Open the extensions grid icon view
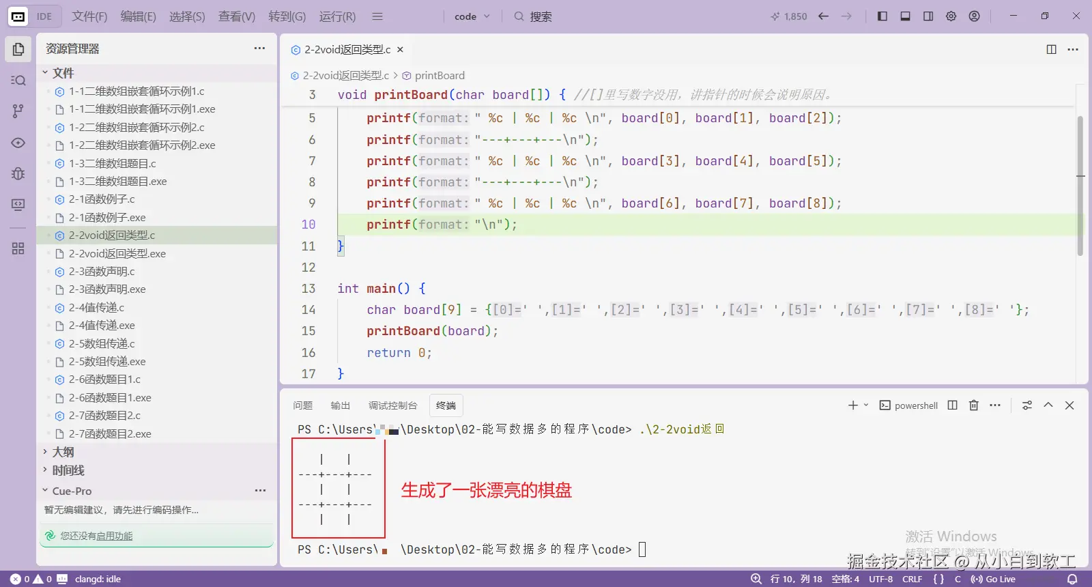 click(18, 248)
